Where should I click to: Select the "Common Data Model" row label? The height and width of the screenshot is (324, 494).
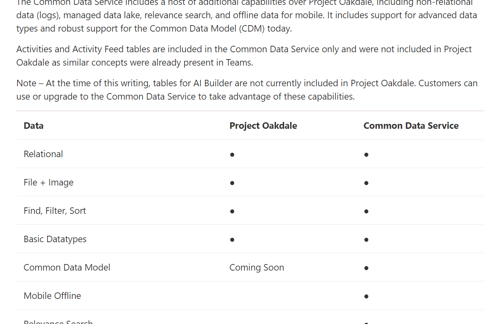(67, 267)
